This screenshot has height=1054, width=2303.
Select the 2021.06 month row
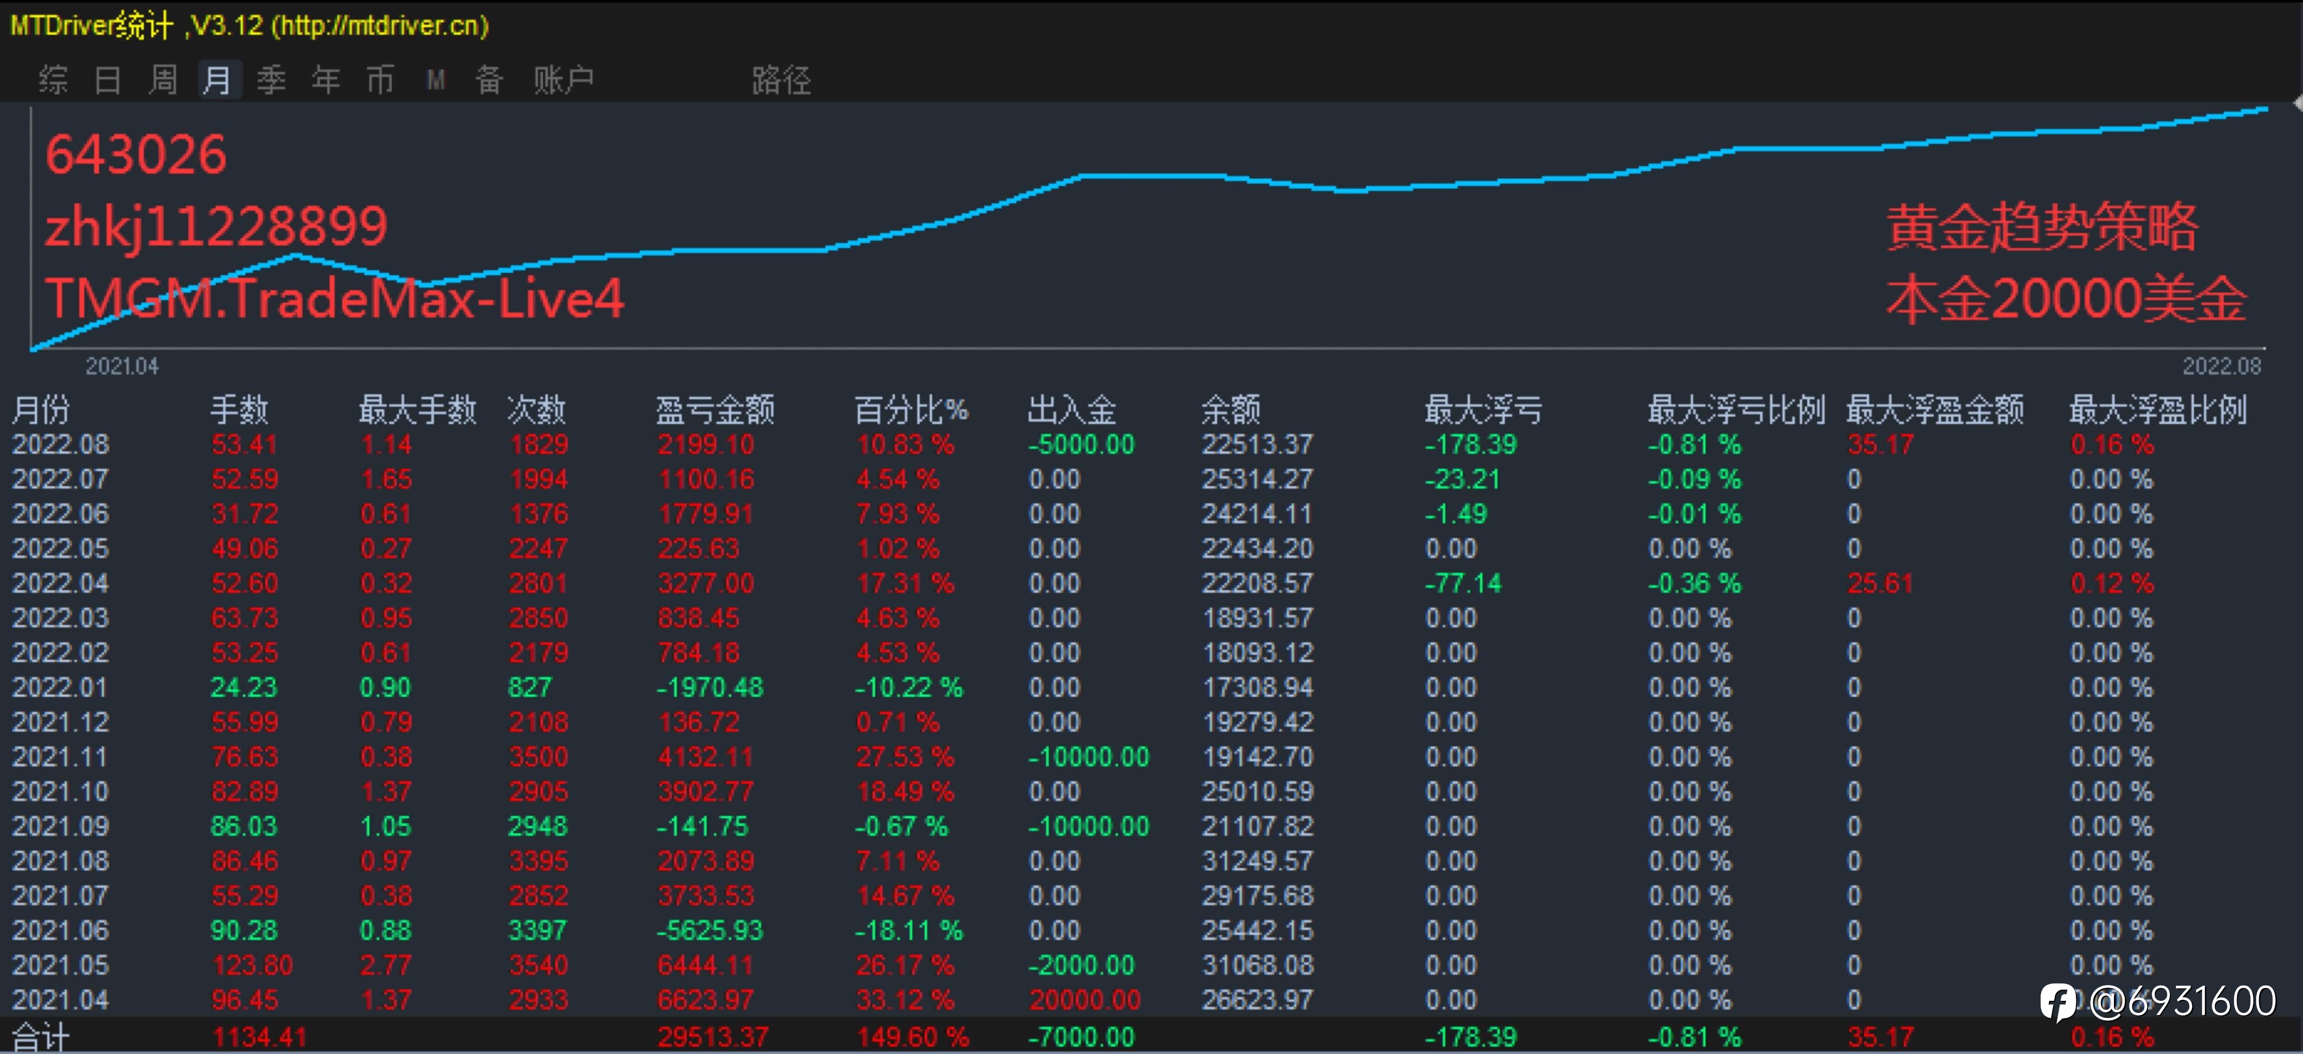(1152, 931)
